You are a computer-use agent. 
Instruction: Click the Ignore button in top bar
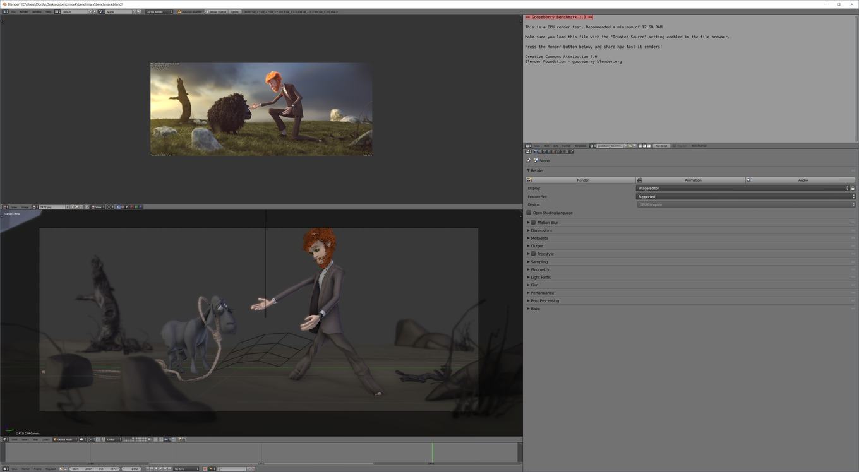tap(234, 11)
